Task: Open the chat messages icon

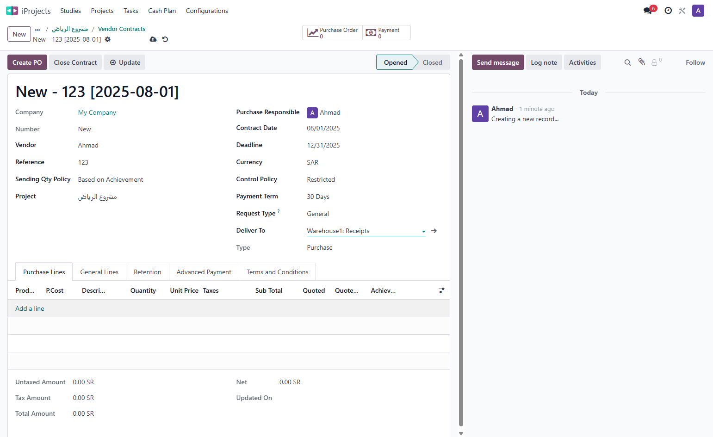Action: 648,11
